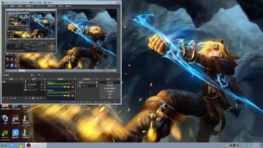Click the 开始录制 Start Recording button
263x148 pixels.
[110, 86]
